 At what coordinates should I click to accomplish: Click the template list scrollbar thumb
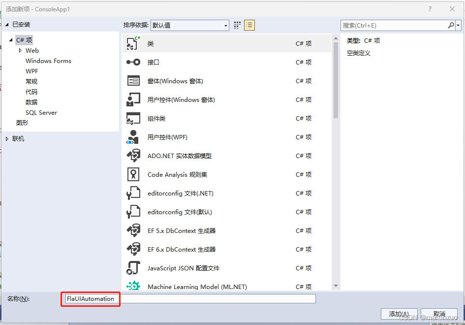(x=336, y=80)
